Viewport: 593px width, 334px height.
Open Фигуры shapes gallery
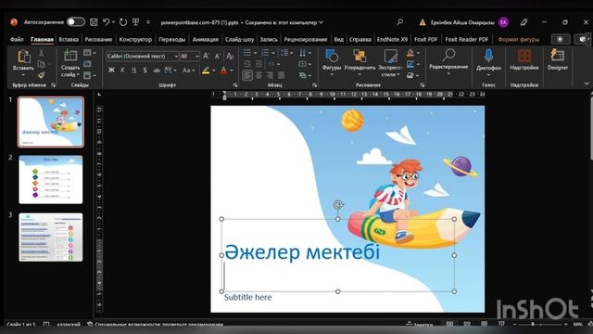click(x=332, y=57)
